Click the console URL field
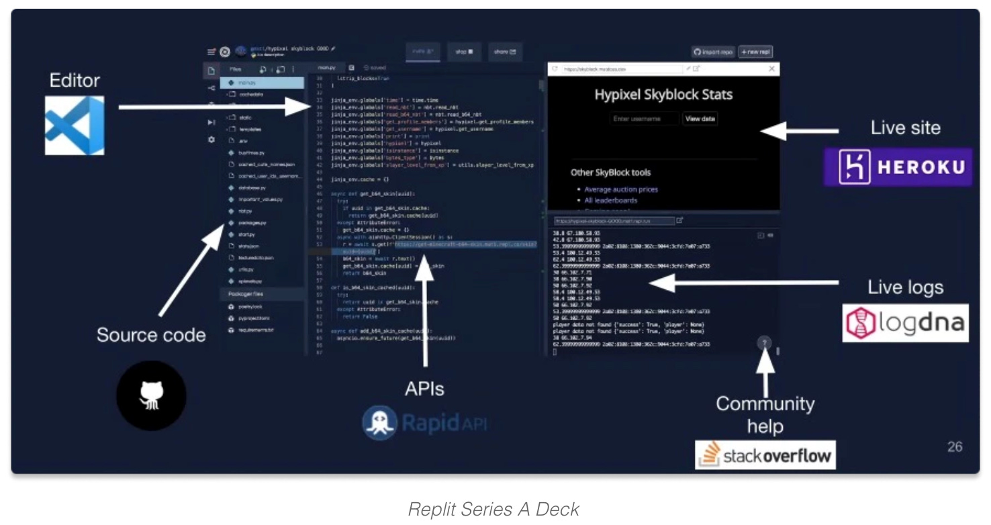This screenshot has width=991, height=525. tap(613, 220)
